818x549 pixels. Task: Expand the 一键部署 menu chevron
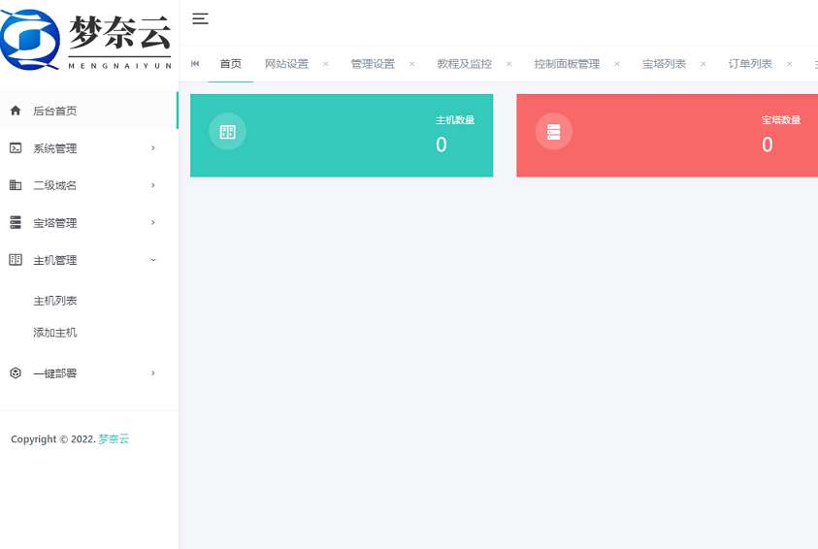pyautogui.click(x=153, y=373)
